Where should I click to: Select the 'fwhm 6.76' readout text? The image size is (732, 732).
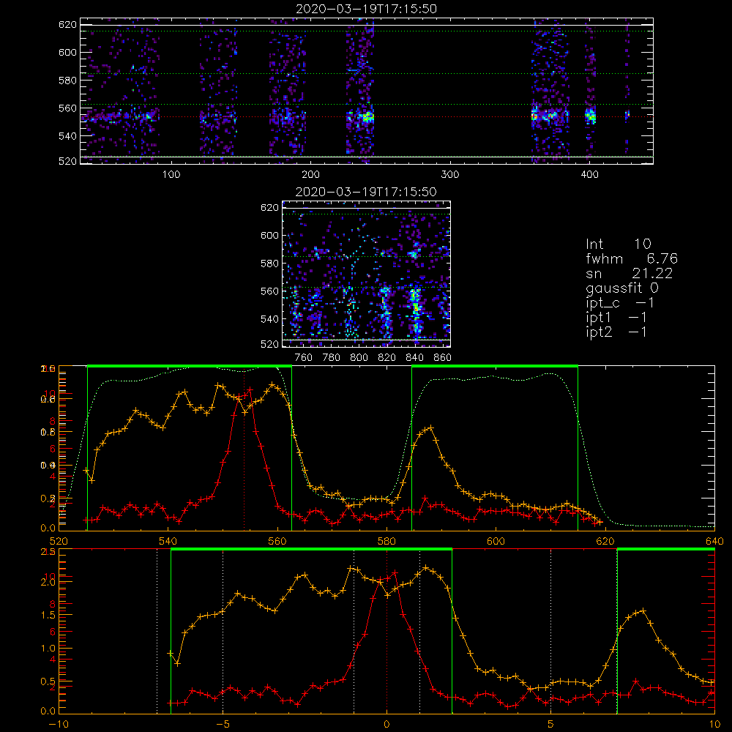632,258
